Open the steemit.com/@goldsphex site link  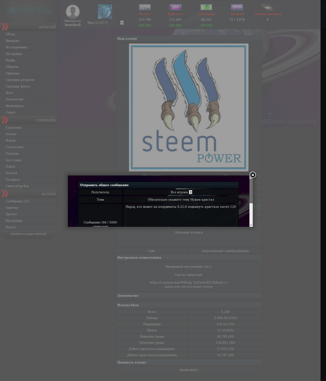click(226, 251)
